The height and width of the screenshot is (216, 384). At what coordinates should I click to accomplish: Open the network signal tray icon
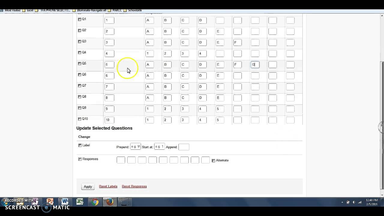360,202
